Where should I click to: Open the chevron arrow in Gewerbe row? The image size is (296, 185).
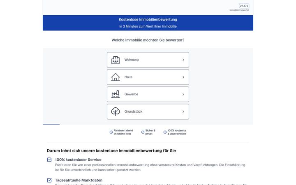(x=183, y=94)
